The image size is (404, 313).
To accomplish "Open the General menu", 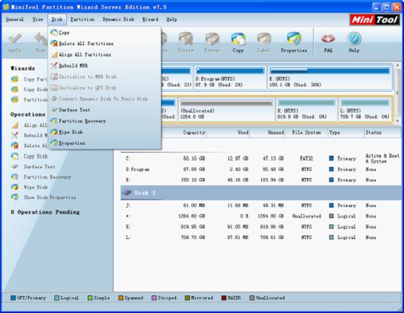I will tap(14, 20).
